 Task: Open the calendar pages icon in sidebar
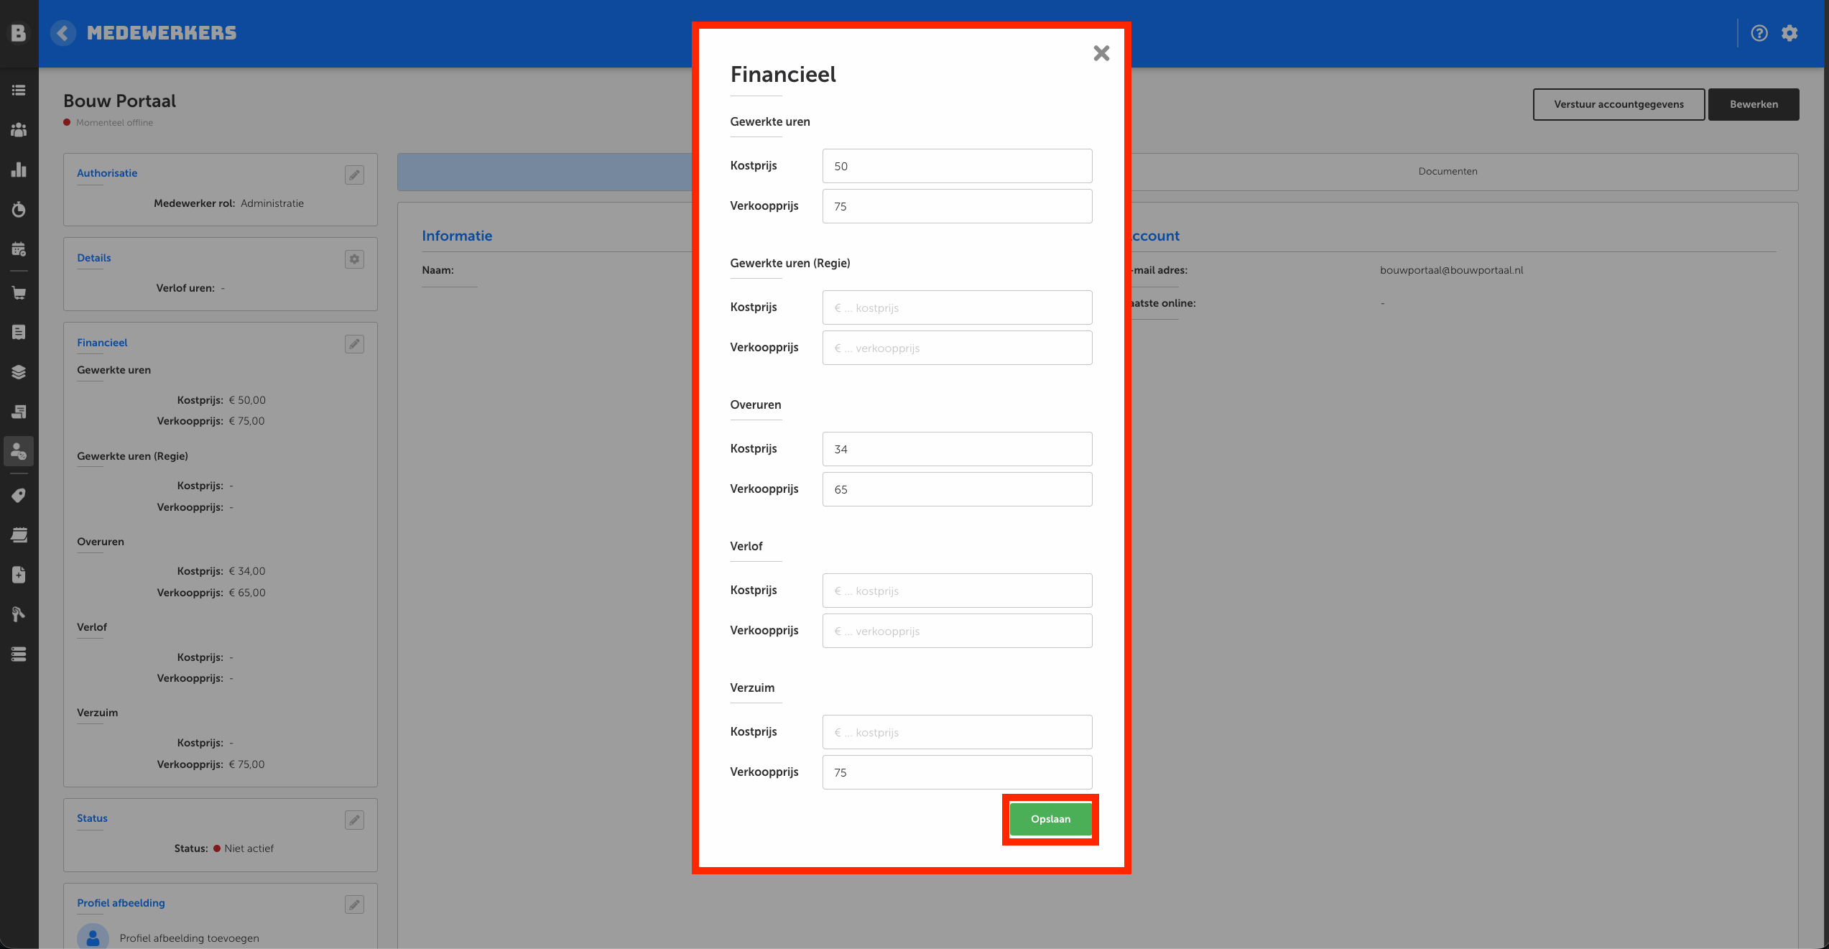19,535
